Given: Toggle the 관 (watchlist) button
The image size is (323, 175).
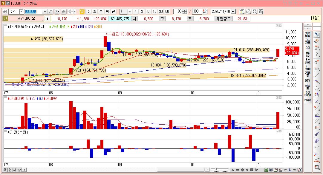Looking at the screenshot, I should click(57, 12).
